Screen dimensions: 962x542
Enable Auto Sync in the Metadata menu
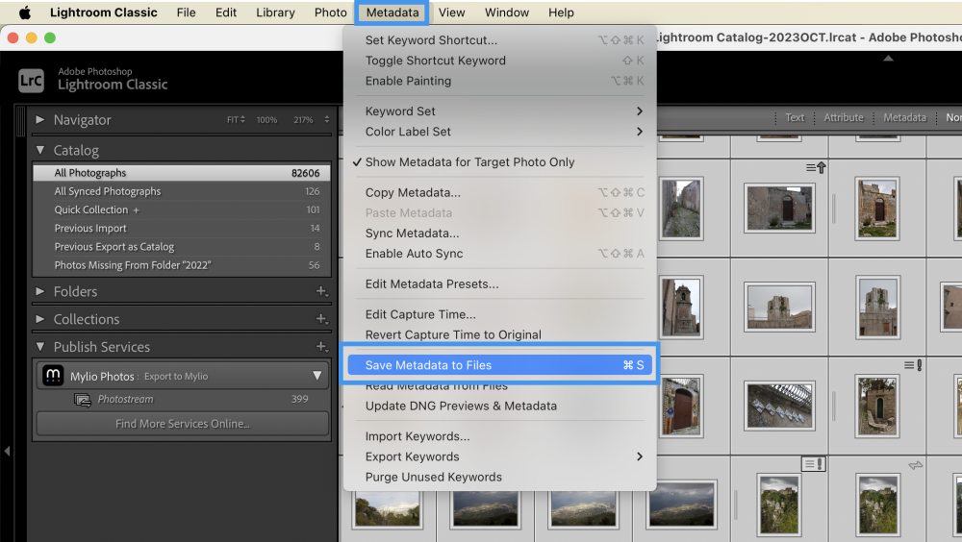pyautogui.click(x=414, y=254)
